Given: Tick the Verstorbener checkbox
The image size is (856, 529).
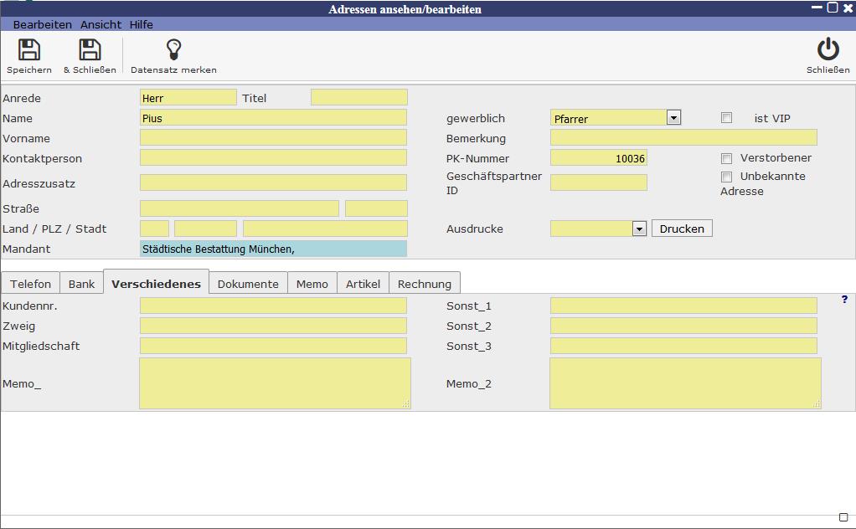Looking at the screenshot, I should [726, 158].
